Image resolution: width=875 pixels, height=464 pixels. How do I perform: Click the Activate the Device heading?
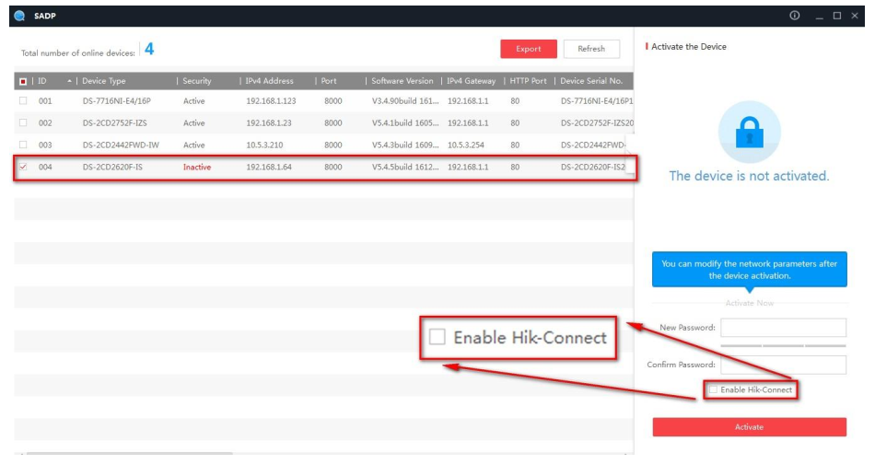coord(689,47)
